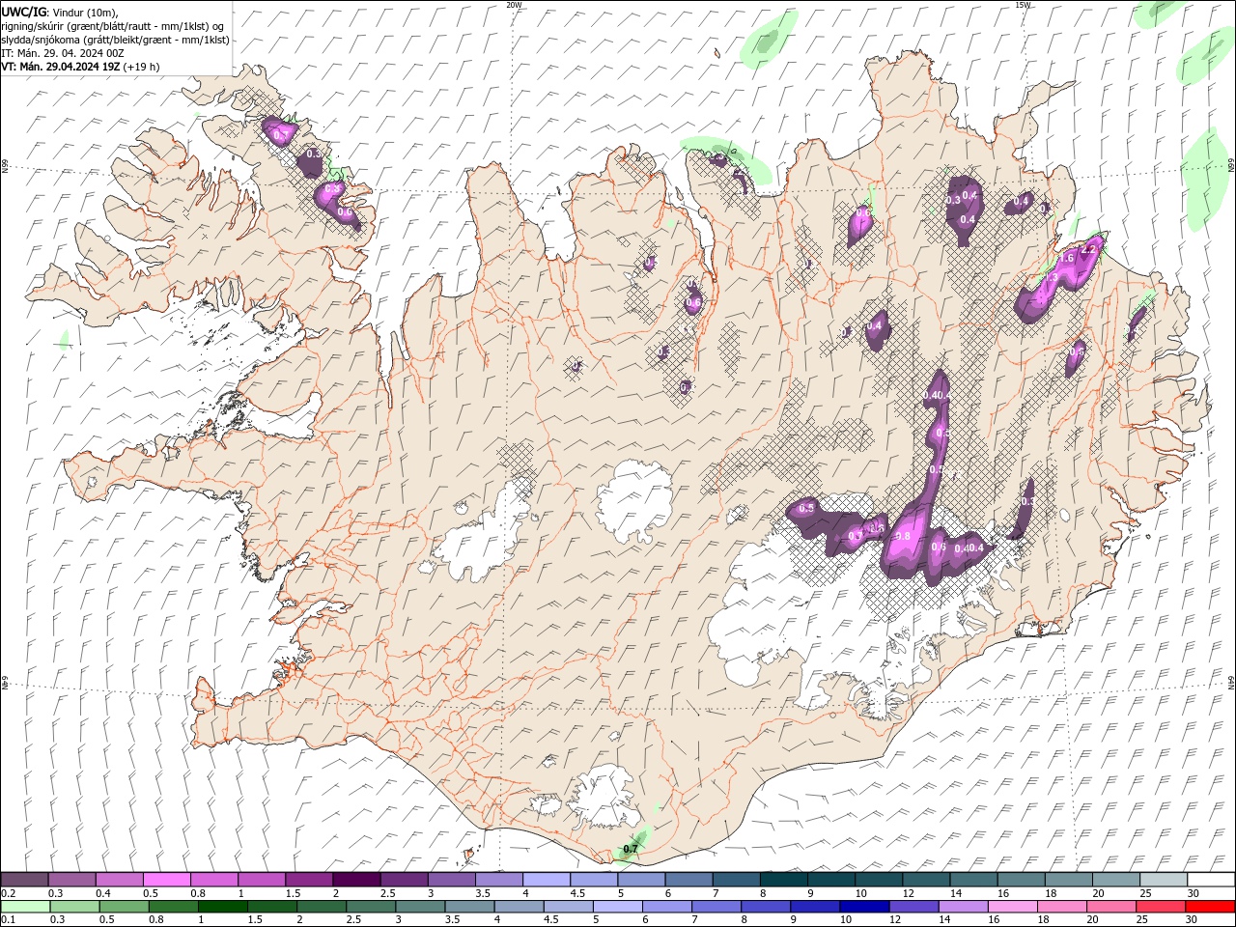Click the darkest purple top-row swatch labeled 2
Viewport: 1236px width, 927px height.
coord(356,879)
